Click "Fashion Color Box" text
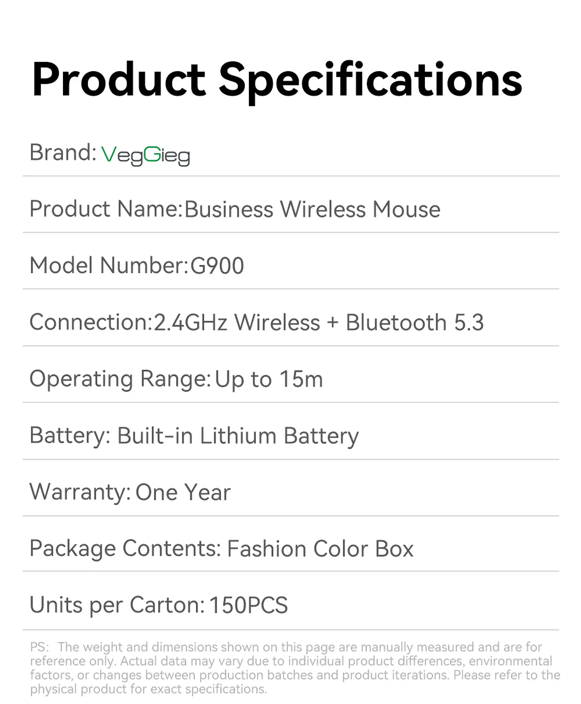 (320, 548)
